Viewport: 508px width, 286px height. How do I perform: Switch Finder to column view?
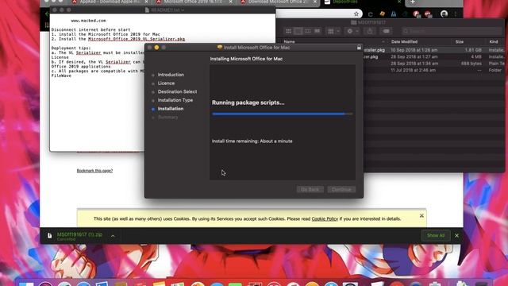[x=307, y=31]
